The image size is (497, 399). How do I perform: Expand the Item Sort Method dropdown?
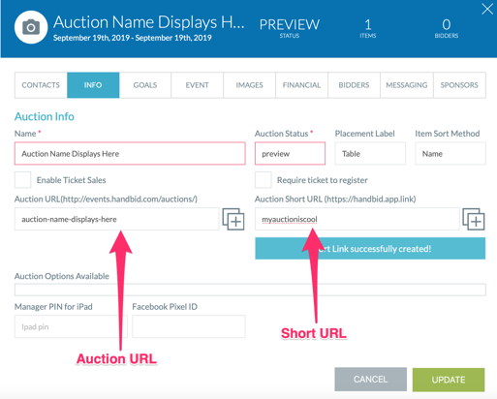point(450,154)
